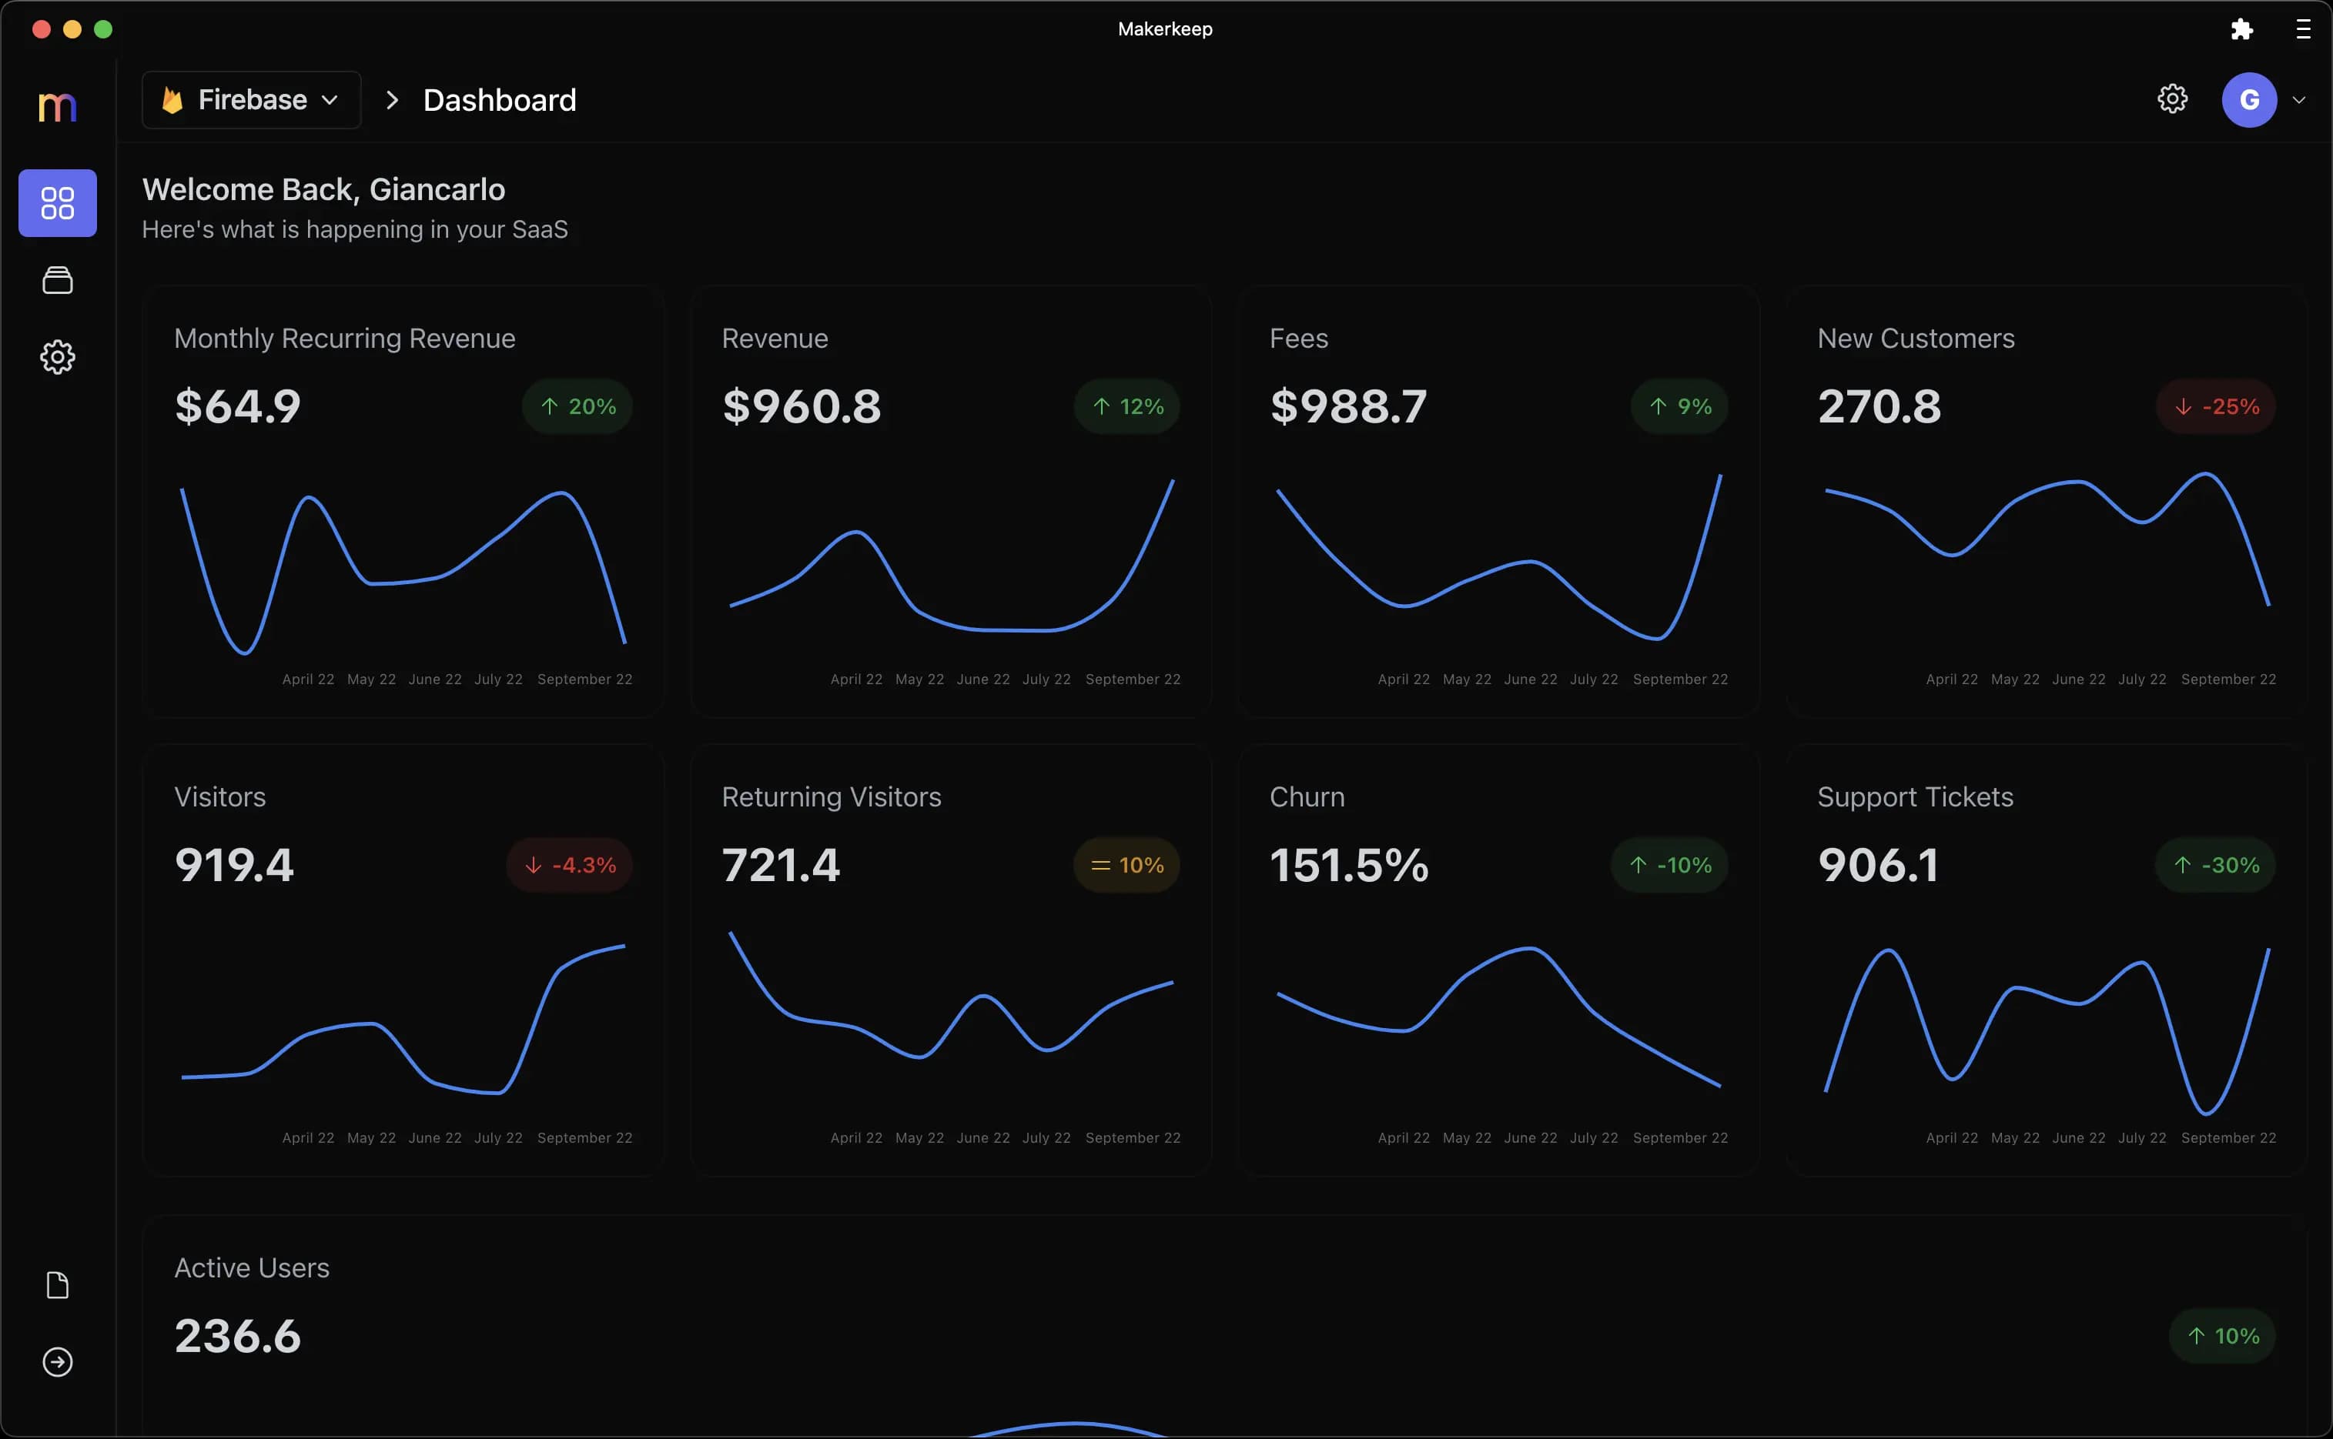Viewport: 2333px width, 1439px height.
Task: Click the Monthly Recurring Revenue 20% badge
Action: [577, 406]
